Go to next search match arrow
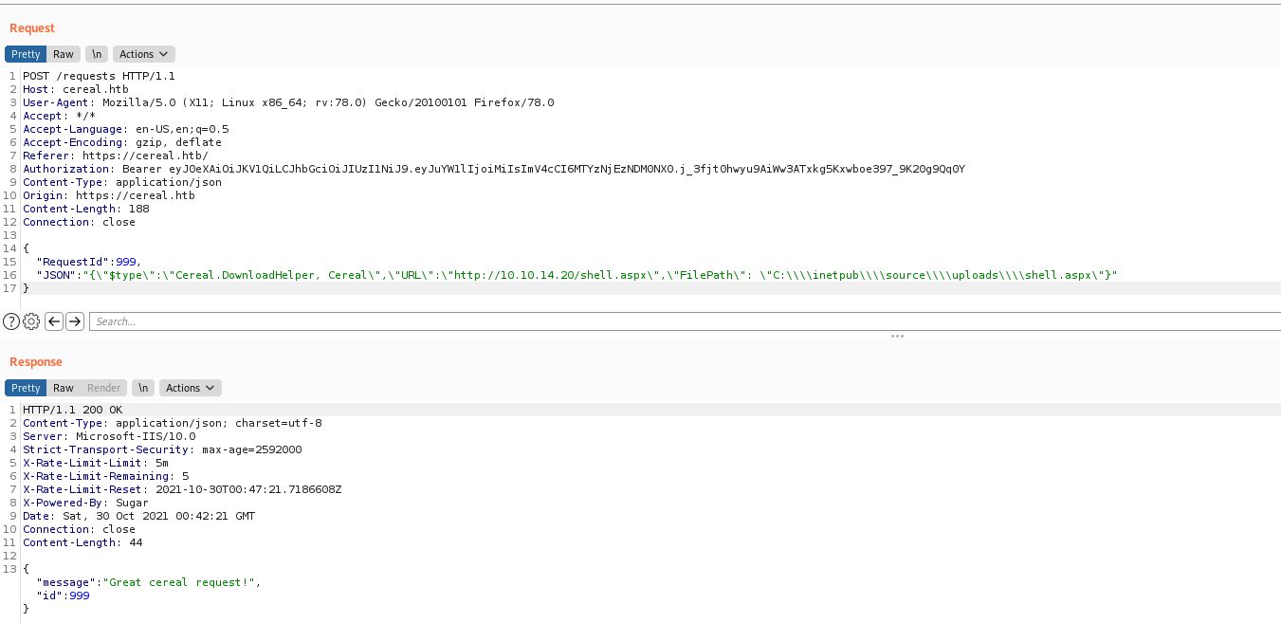The width and height of the screenshot is (1281, 623). [75, 321]
